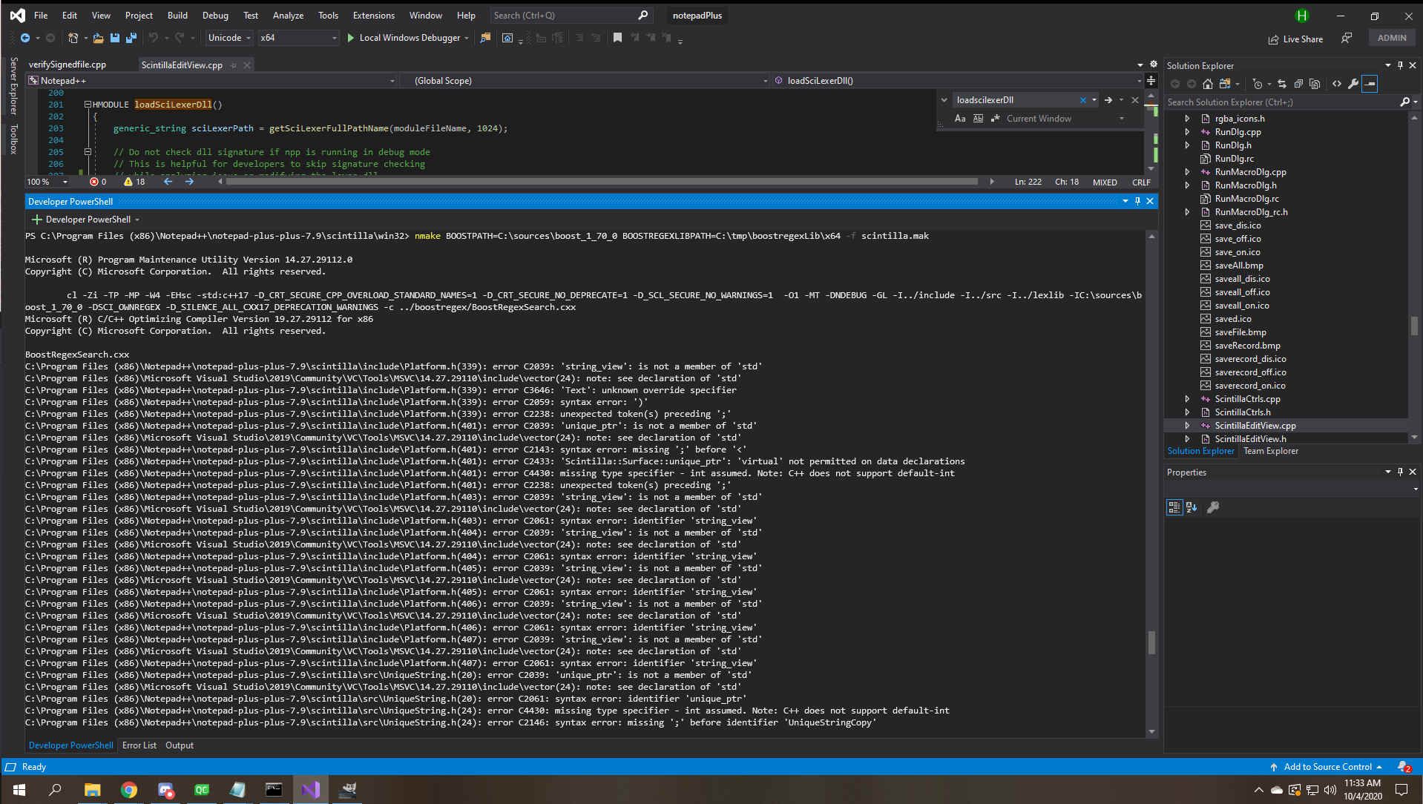Open Properties wrench icon in Solution Explorer
1423x804 pixels.
coord(1353,84)
